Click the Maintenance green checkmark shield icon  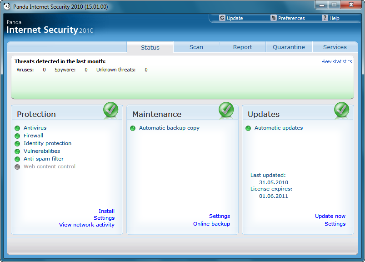click(x=226, y=110)
